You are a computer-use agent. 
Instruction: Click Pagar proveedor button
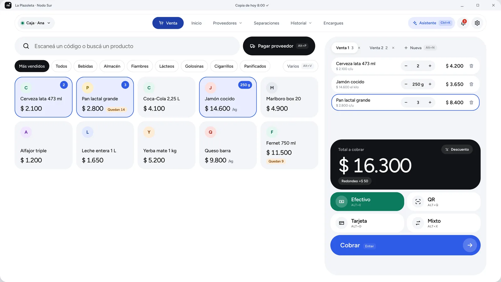pos(279,46)
